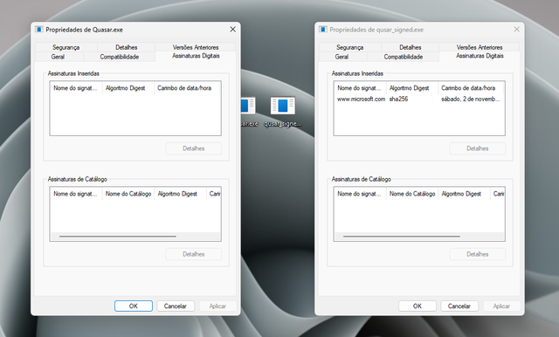The image size is (559, 337).
Task: Sort by Carimbo de data/hora in Quasar.exe inserted signatures
Action: [x=187, y=88]
